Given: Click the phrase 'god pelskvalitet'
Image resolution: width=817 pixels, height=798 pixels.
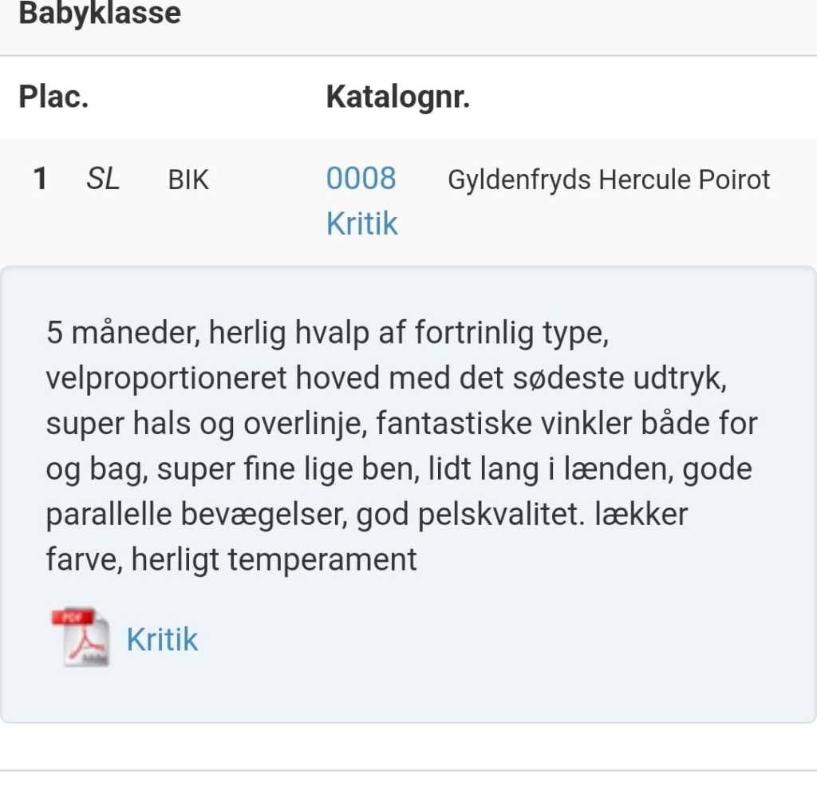Looking at the screenshot, I should [x=457, y=515].
